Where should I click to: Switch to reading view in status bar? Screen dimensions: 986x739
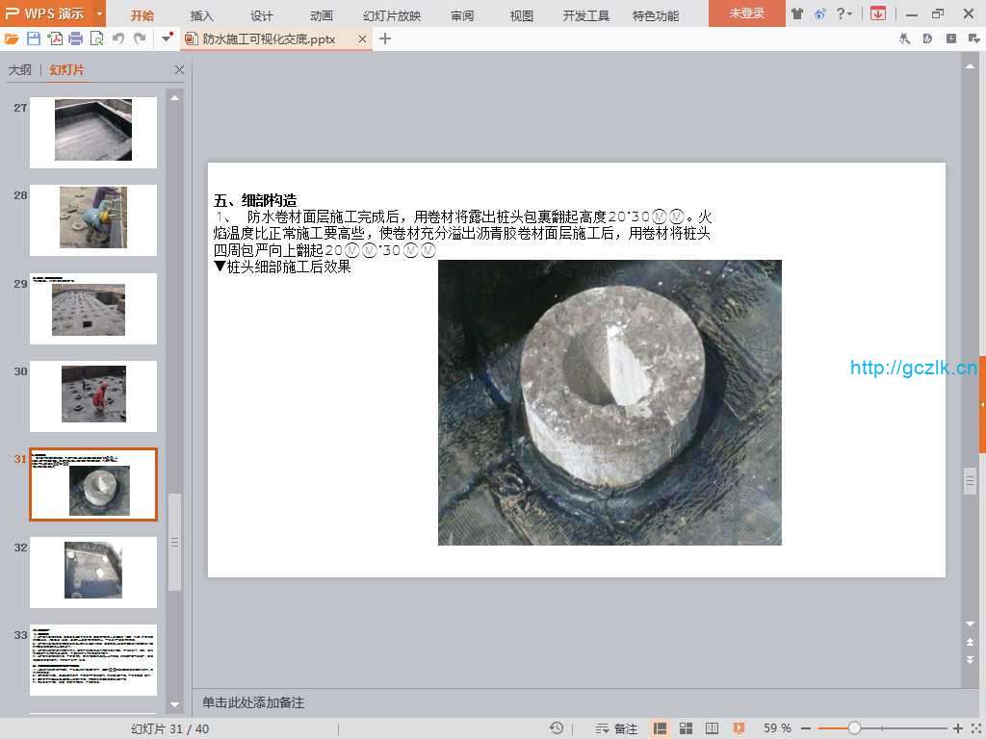pyautogui.click(x=713, y=728)
